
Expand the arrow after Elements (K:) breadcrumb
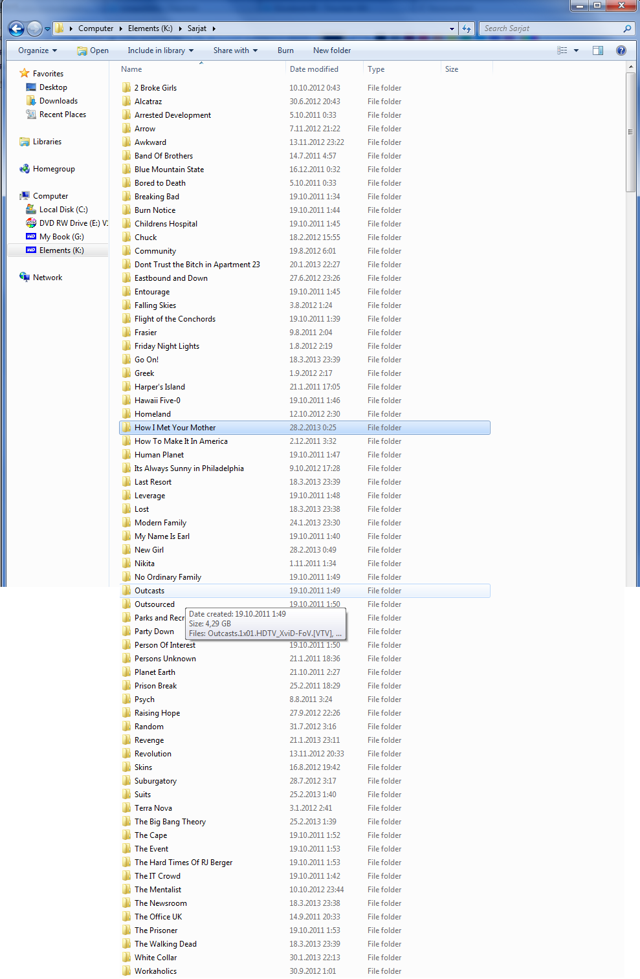[x=180, y=28]
